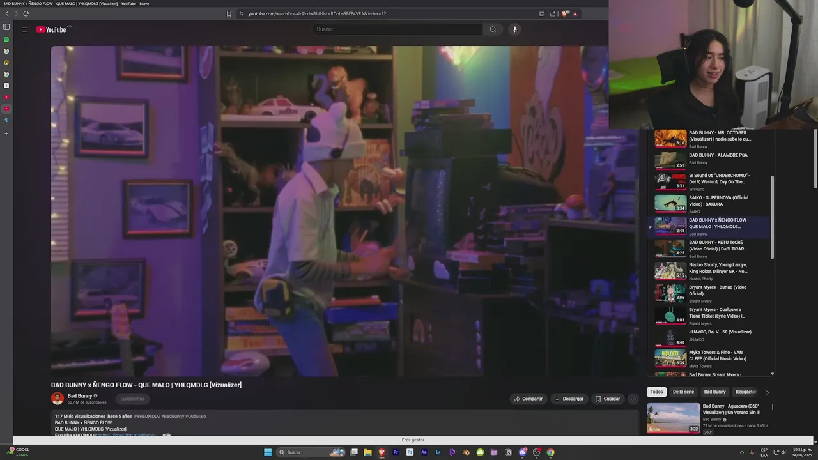Open File Explorer from taskbar

point(367,452)
